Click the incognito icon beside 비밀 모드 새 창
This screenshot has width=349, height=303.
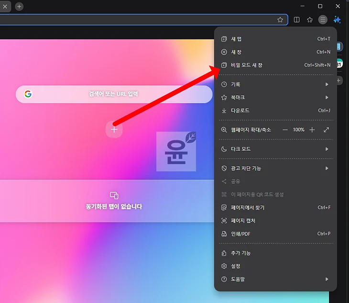(x=224, y=65)
